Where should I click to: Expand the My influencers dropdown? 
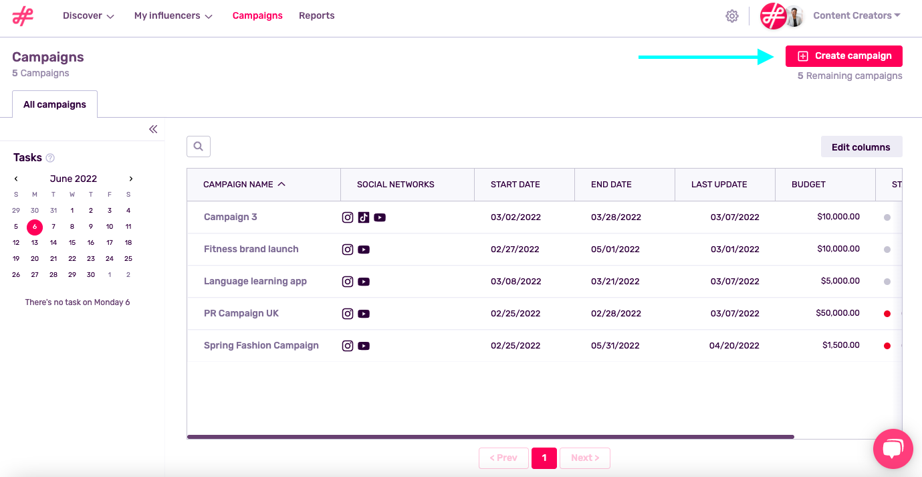tap(173, 16)
